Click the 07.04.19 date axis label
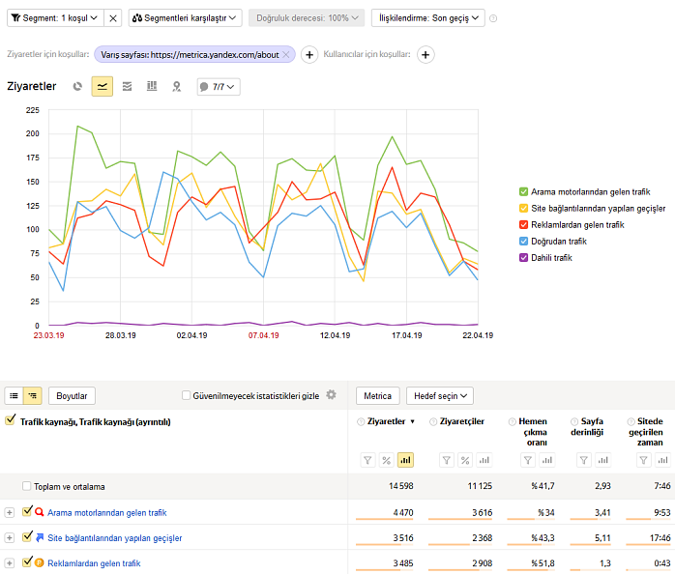675x574 pixels. pos(263,335)
